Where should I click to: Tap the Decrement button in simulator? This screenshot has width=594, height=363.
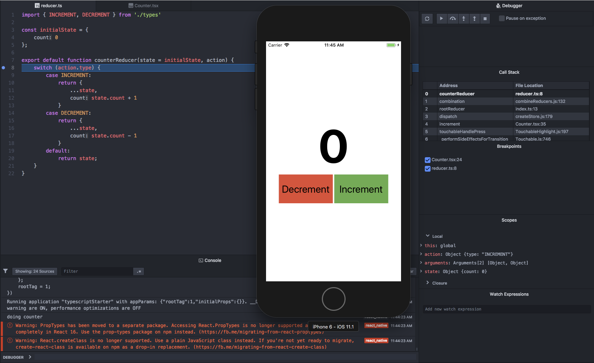tap(306, 189)
